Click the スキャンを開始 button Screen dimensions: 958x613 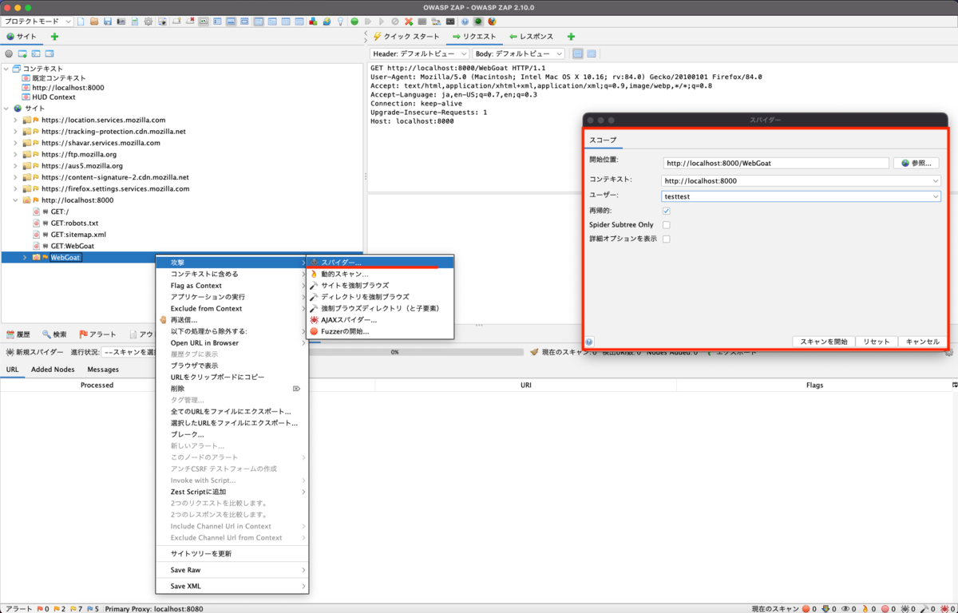[824, 342]
